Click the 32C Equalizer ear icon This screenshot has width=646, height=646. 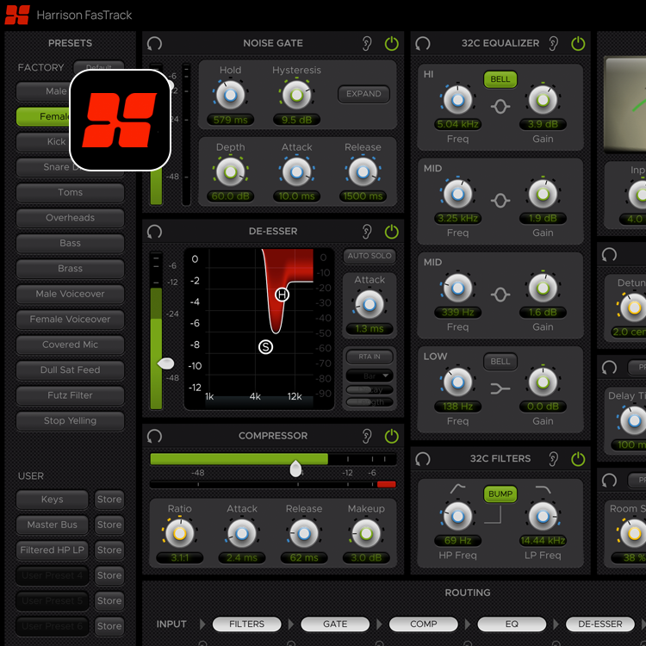pyautogui.click(x=554, y=43)
